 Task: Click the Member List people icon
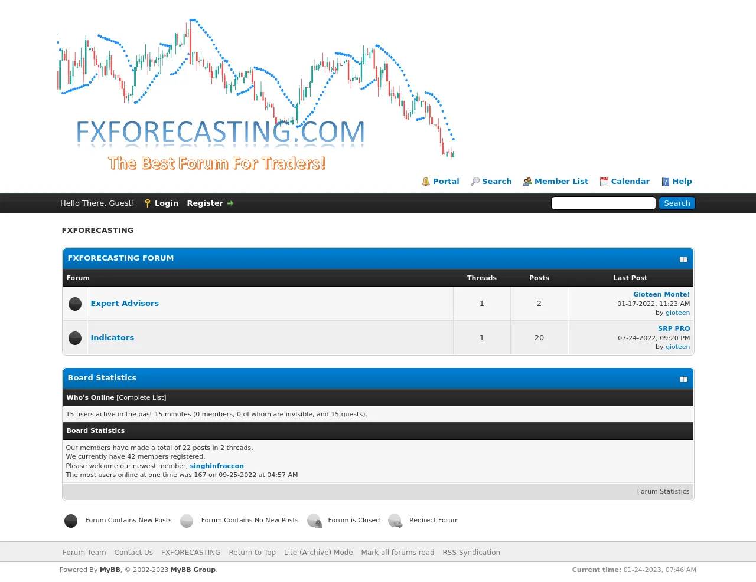527,182
